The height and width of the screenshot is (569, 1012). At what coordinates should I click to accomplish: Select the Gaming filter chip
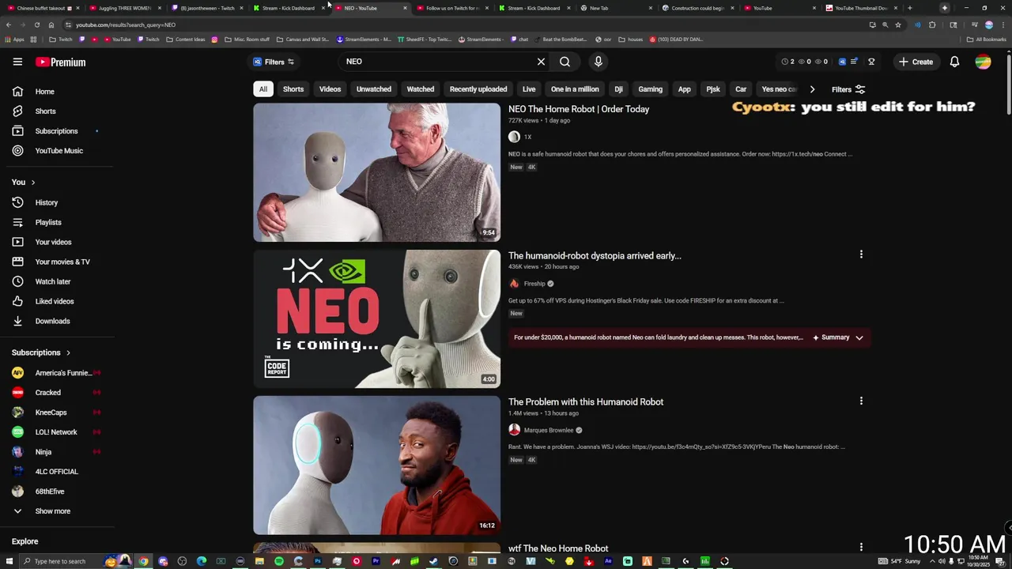tap(651, 89)
